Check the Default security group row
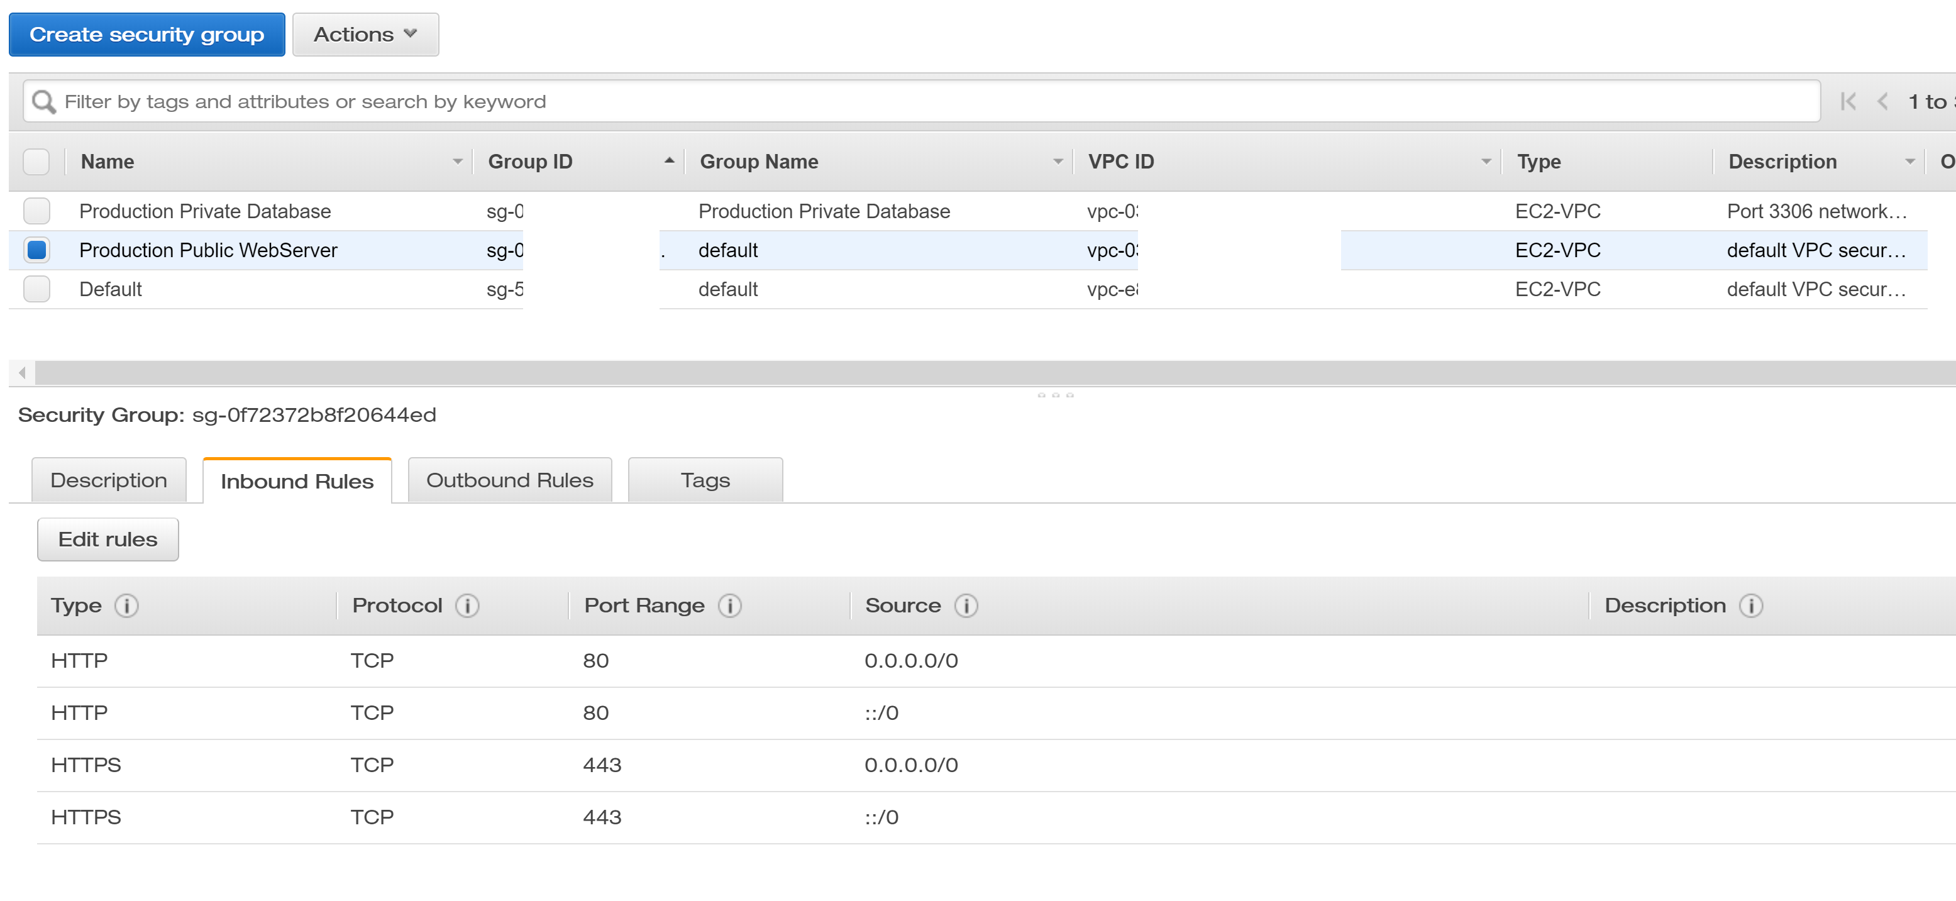Viewport: 1956px width, 901px height. (x=36, y=289)
